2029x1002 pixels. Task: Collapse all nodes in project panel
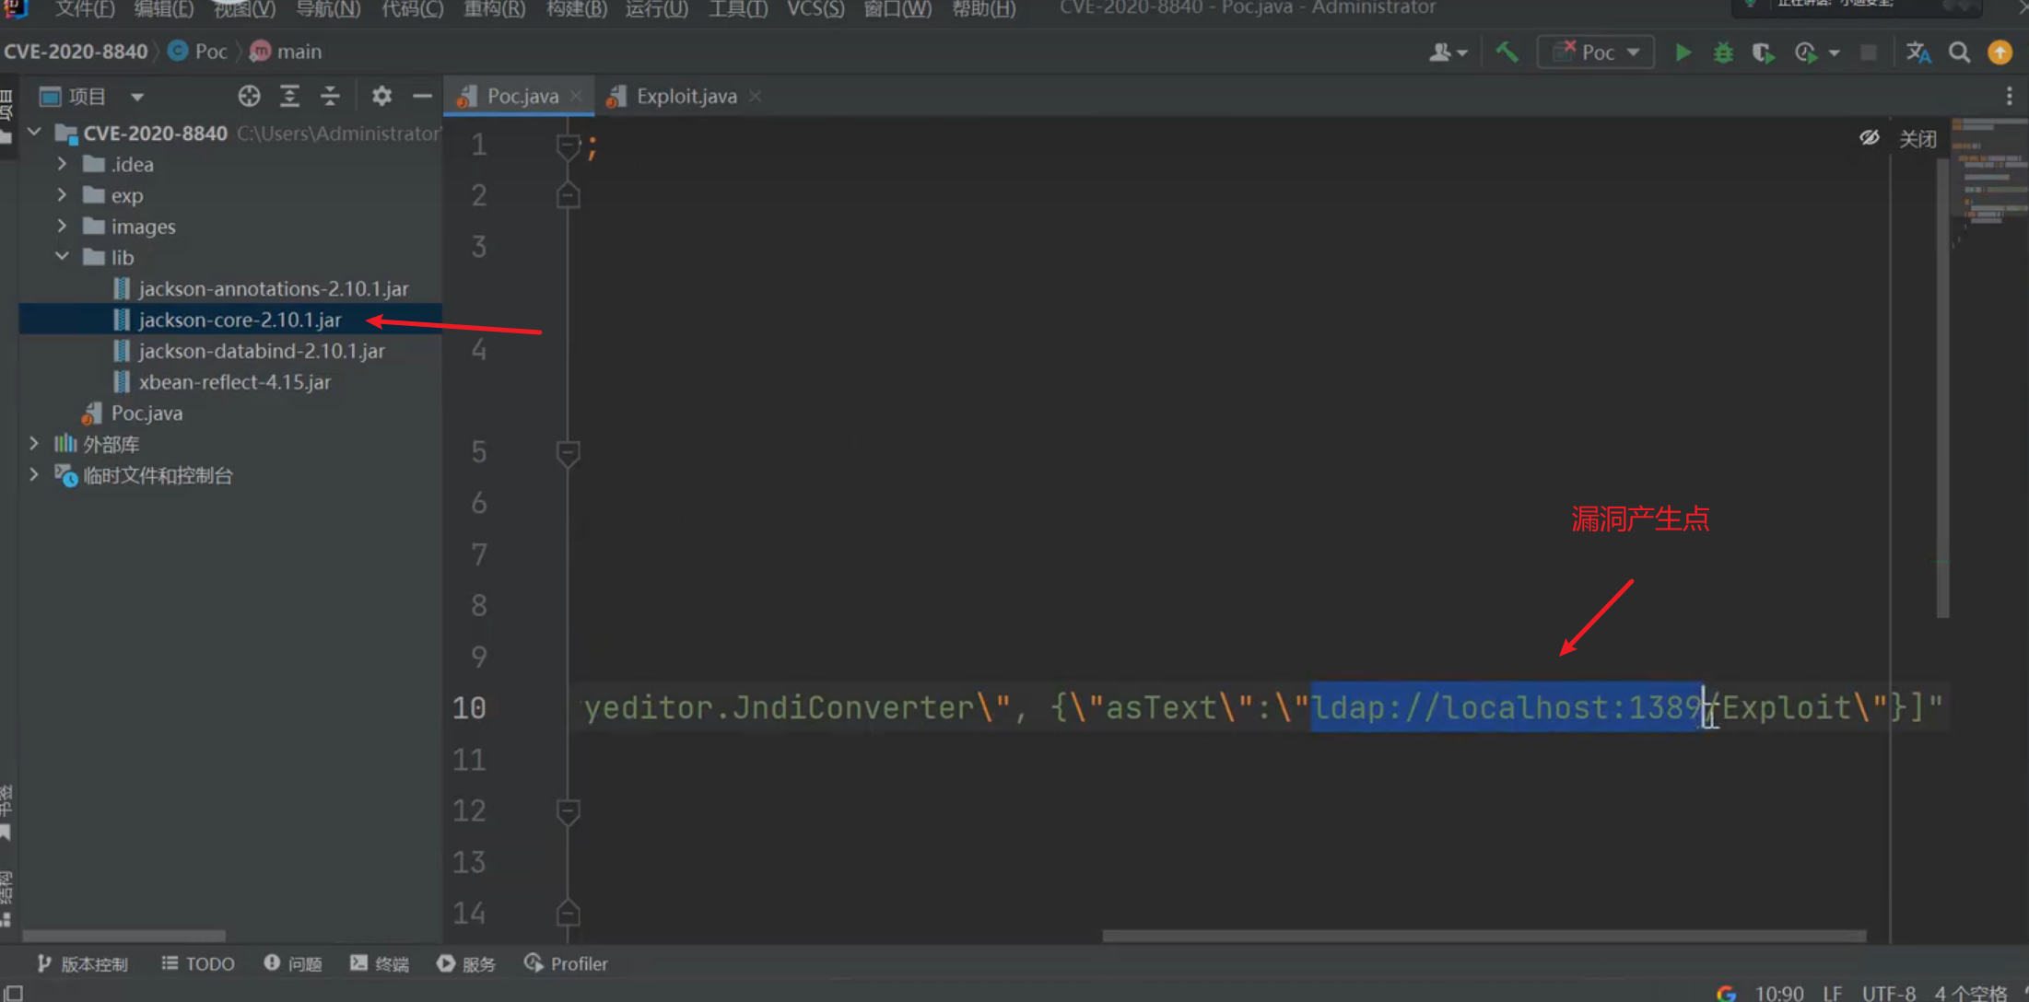click(x=330, y=96)
